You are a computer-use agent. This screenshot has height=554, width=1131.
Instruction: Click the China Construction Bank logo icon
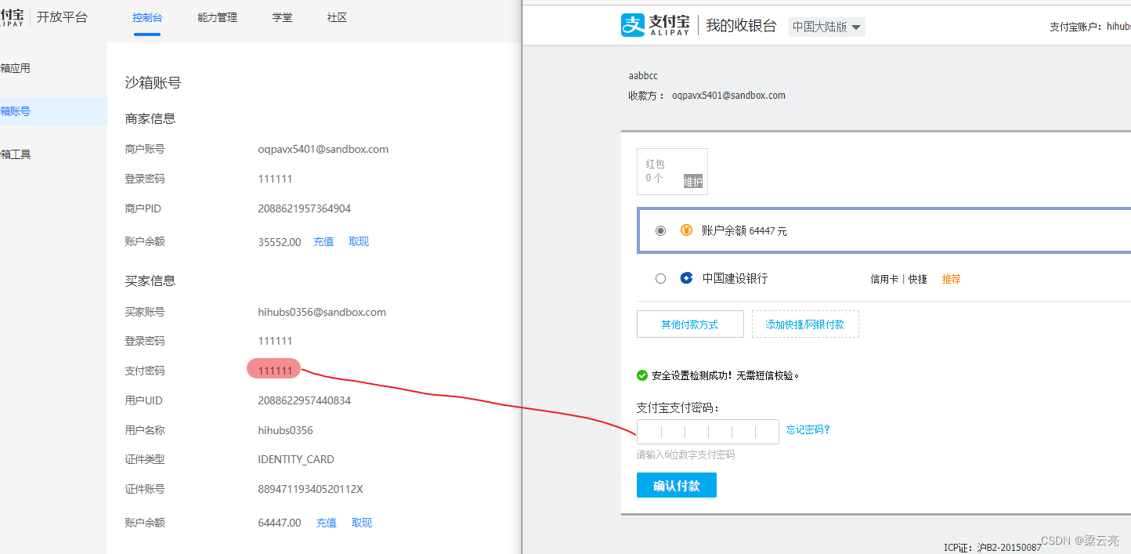(x=686, y=278)
